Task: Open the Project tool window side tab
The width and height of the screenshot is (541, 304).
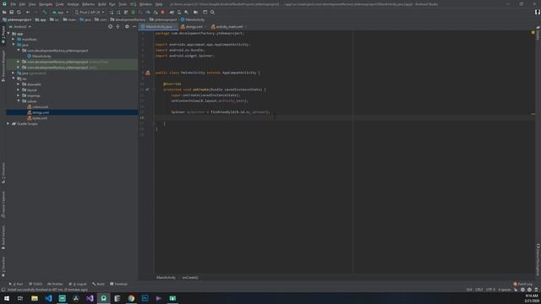Action: (x=3, y=34)
